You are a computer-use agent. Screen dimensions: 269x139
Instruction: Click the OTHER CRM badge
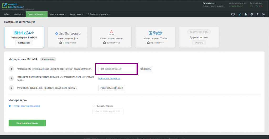tap(199, 32)
